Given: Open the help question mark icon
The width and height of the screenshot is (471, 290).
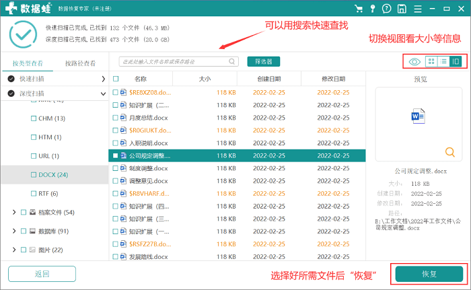Looking at the screenshot, I should tap(387, 9).
